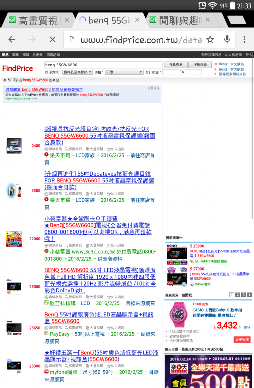Viewport: 254px width, 388px height.
Task: Click the 22000 product thumbnail
Action: [x=14, y=239]
